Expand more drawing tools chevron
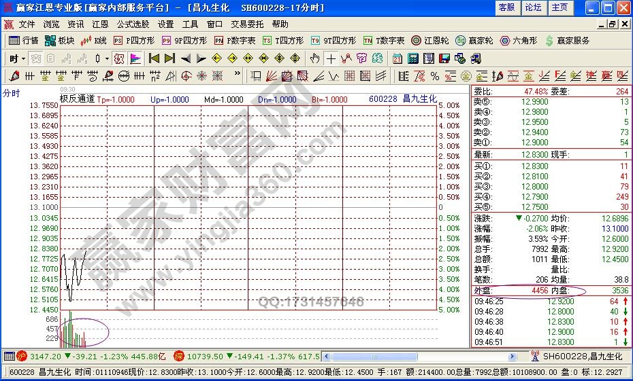This screenshot has width=633, height=381. click(238, 75)
